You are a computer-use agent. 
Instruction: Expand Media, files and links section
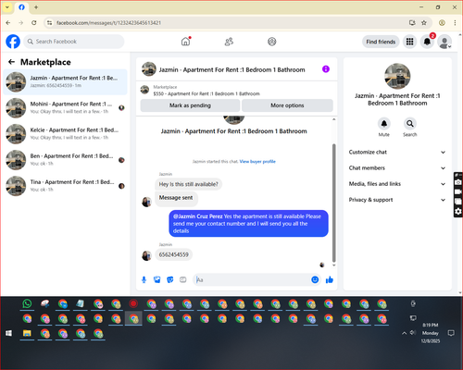pos(397,184)
